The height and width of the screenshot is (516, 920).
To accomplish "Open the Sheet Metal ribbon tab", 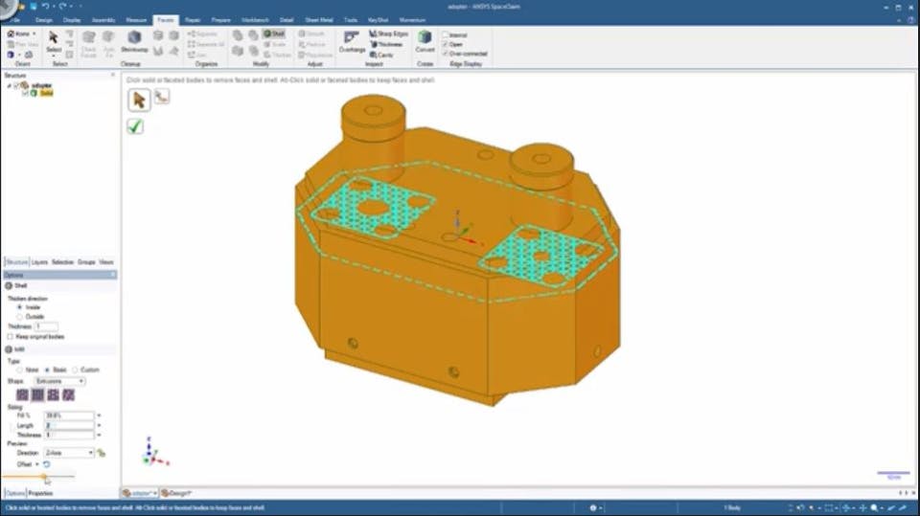I will tap(319, 20).
